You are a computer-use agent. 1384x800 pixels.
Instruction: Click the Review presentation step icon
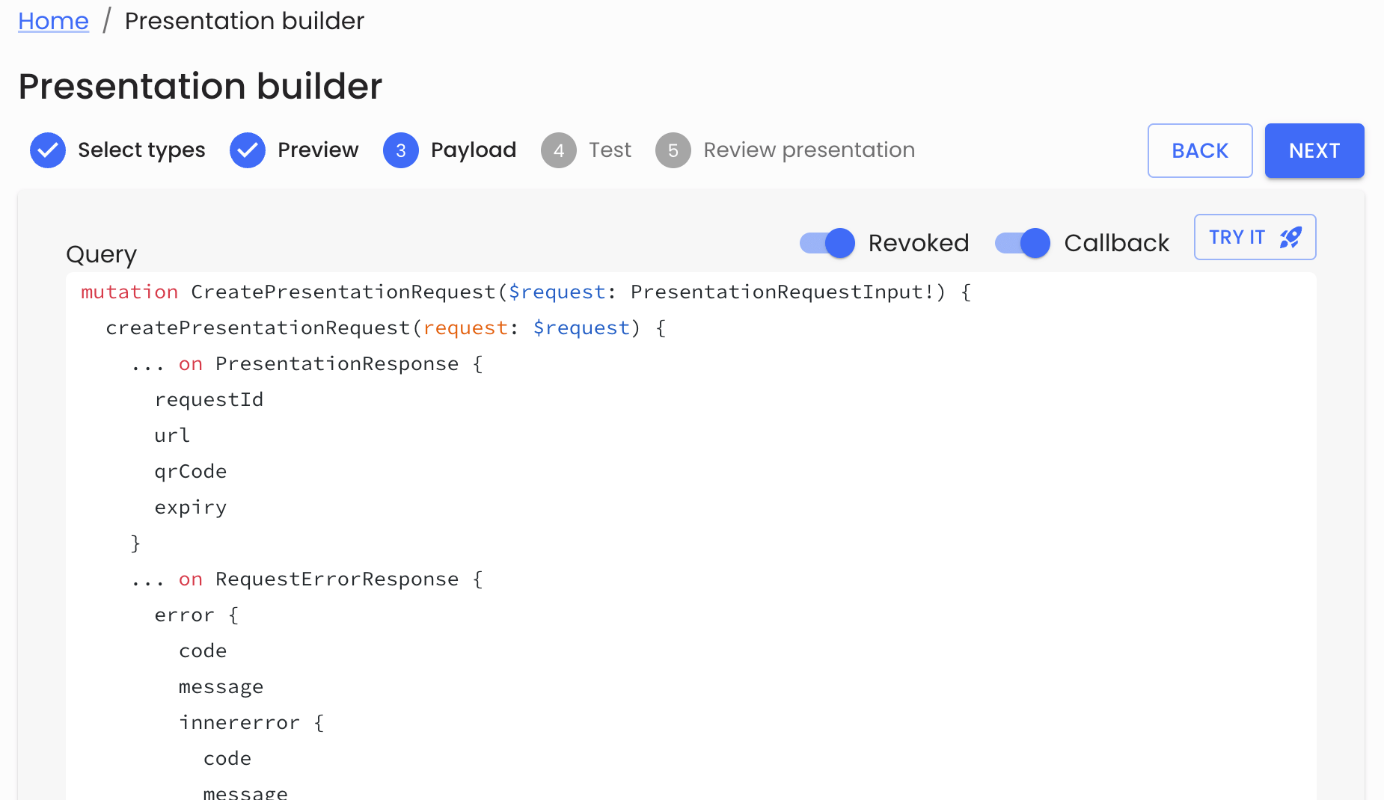[x=673, y=150]
